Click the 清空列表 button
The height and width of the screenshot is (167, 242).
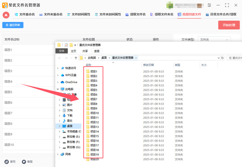point(13,25)
